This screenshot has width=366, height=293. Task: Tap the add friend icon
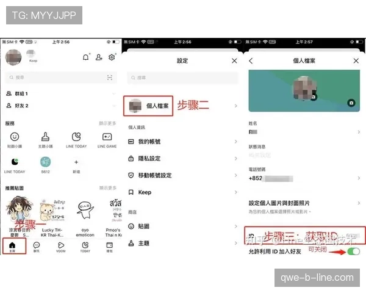(x=99, y=57)
